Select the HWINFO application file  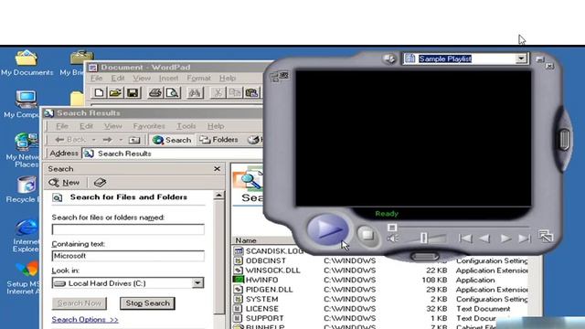pyautogui.click(x=262, y=280)
